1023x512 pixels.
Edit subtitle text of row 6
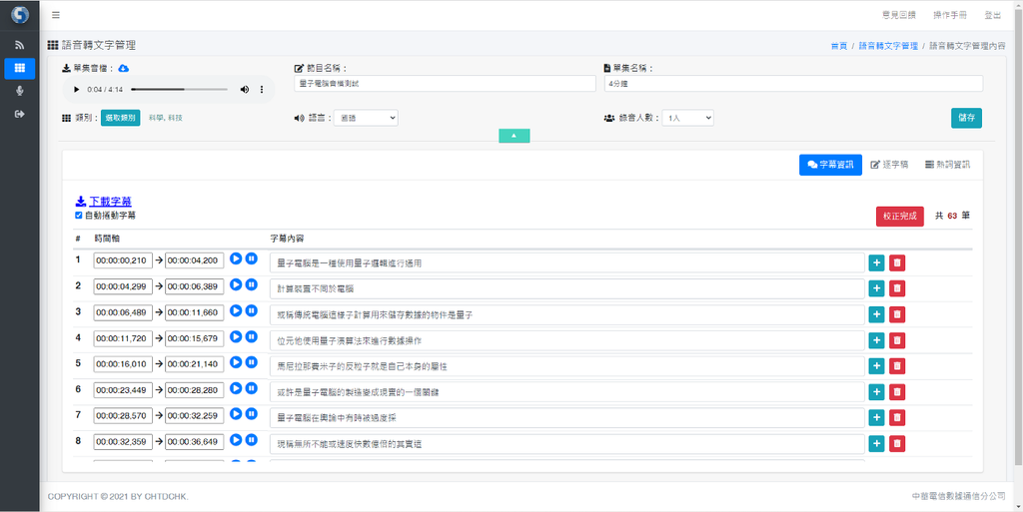click(x=567, y=392)
